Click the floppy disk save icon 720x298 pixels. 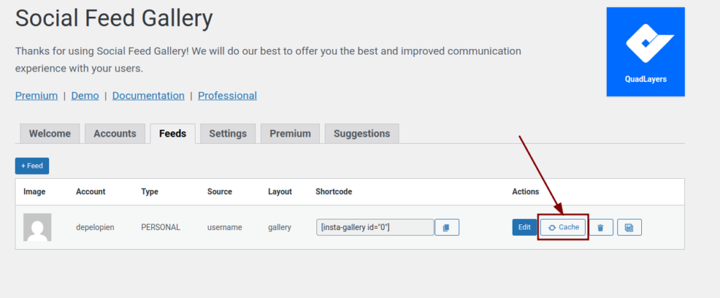click(x=629, y=227)
